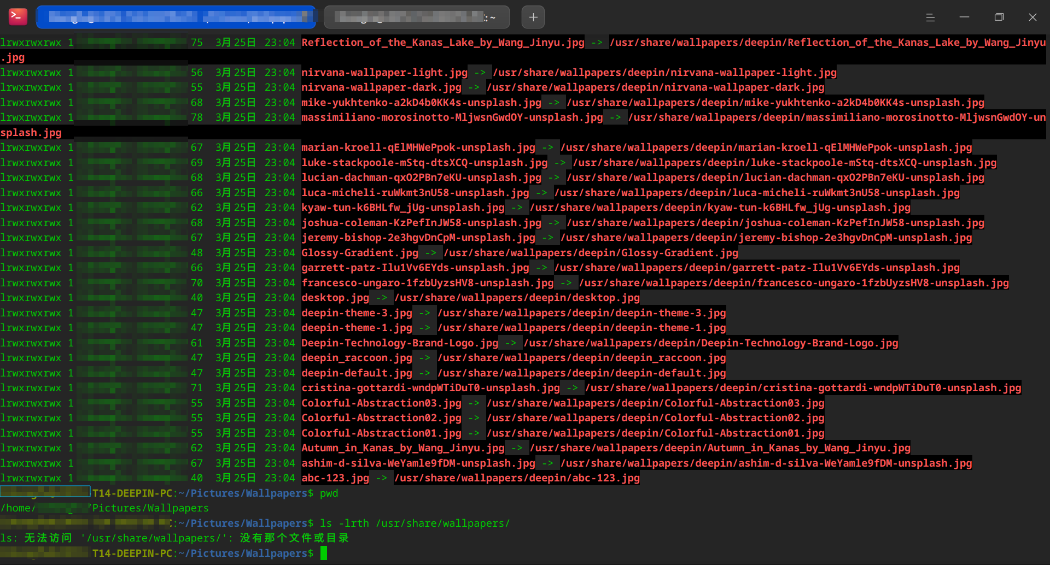Image resolution: width=1050 pixels, height=565 pixels.
Task: Click Deepin-Technology-Brand-Logo.jpg link name
Action: click(400, 343)
